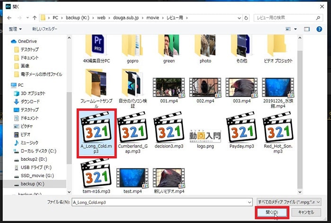Viewport: 331px width, 223px height.
Task: Open the help question mark icon
Action: [319, 29]
